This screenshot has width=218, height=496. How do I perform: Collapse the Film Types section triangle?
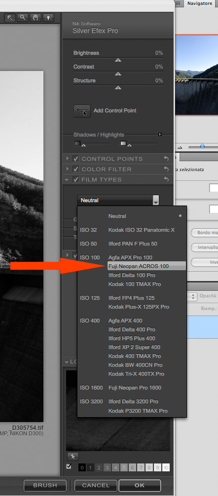click(67, 179)
